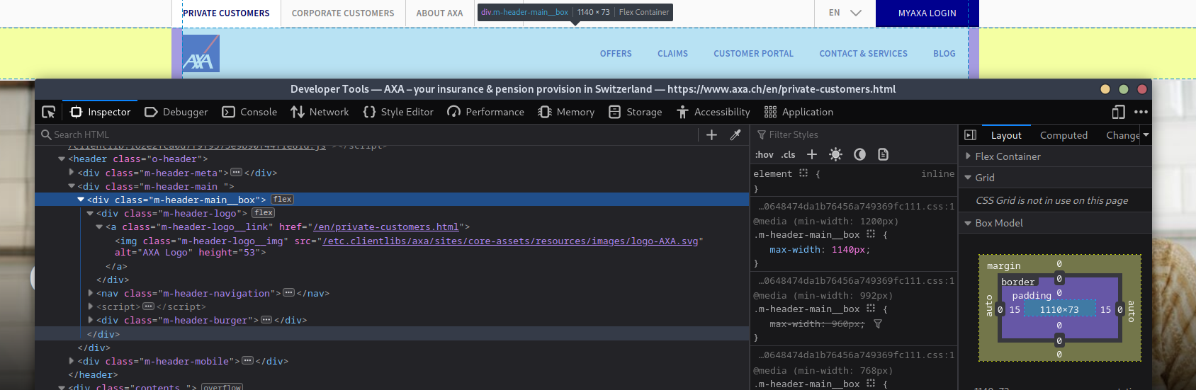Open the Accessibility panel
Screen dimensions: 1196x390
[x=713, y=112]
